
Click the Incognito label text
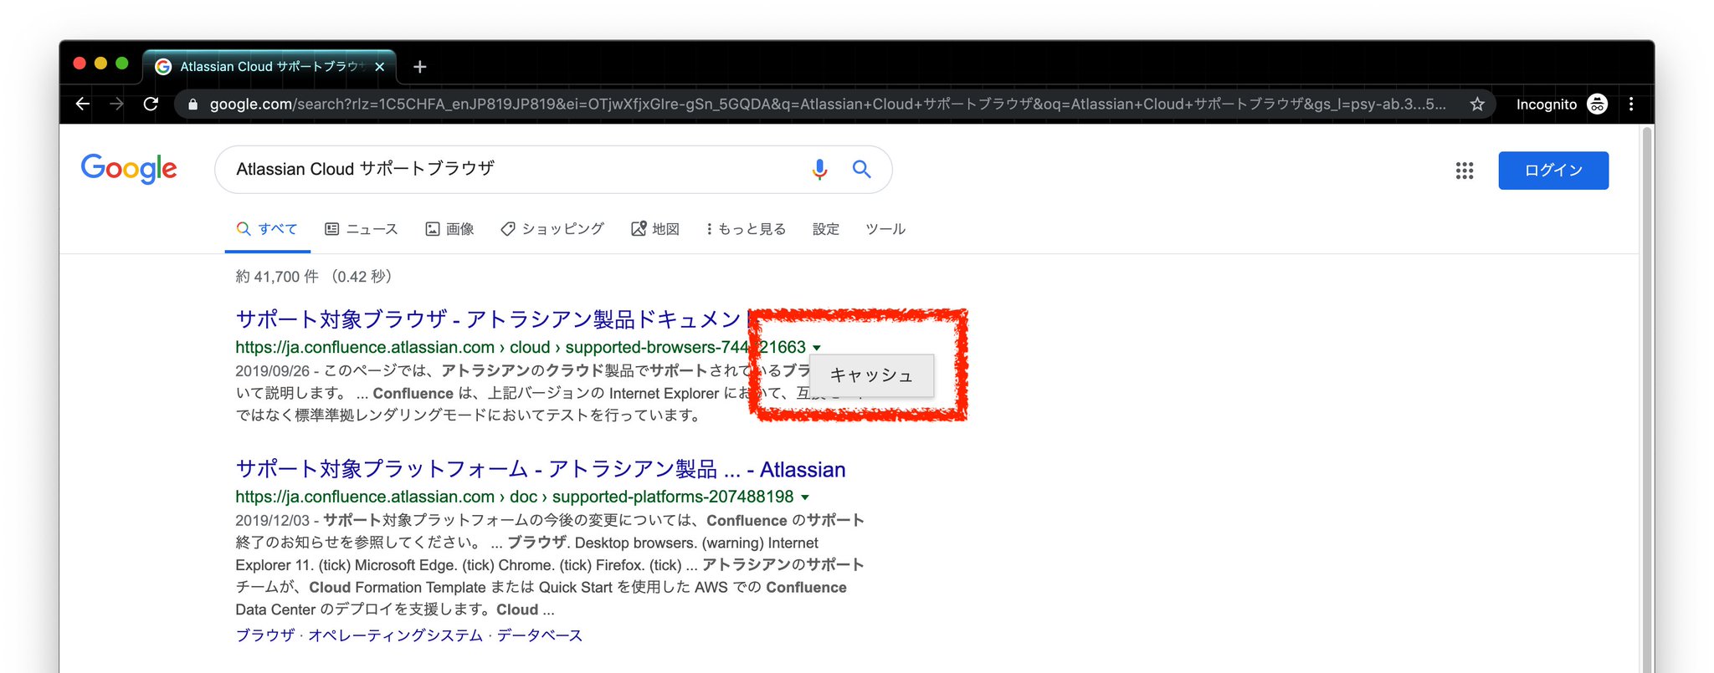click(x=1547, y=105)
